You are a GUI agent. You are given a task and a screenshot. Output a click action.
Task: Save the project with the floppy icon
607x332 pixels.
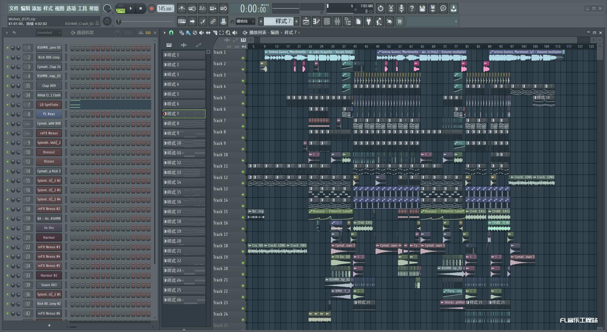[422, 9]
